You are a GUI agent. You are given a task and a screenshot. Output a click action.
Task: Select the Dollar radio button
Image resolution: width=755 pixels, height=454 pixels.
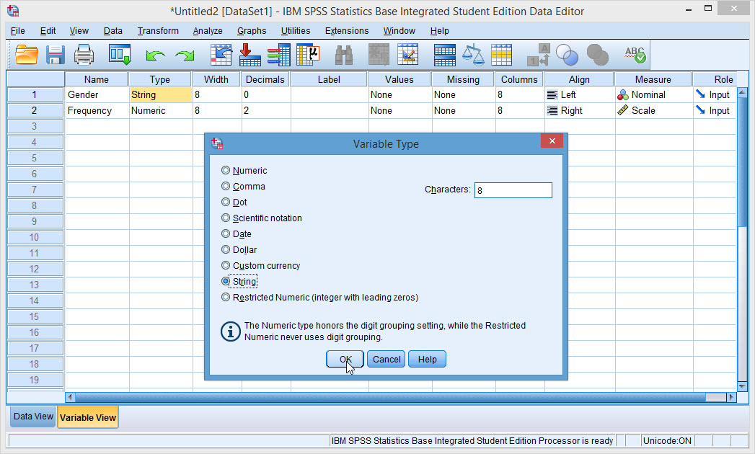[225, 249]
